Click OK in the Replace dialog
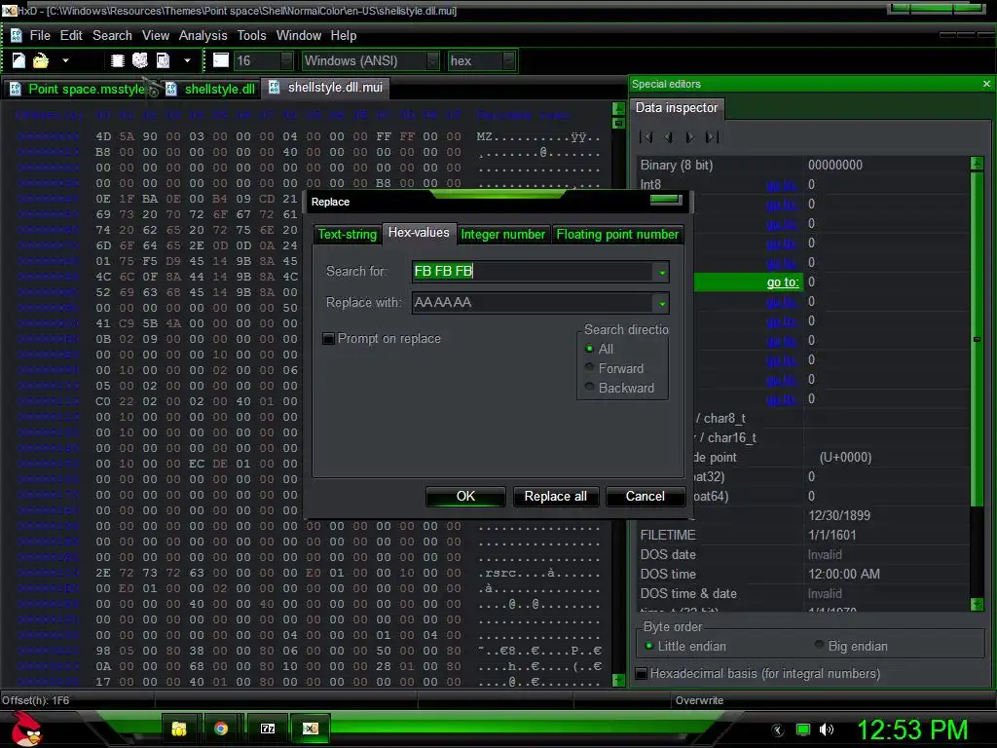This screenshot has height=748, width=997. pyautogui.click(x=465, y=496)
